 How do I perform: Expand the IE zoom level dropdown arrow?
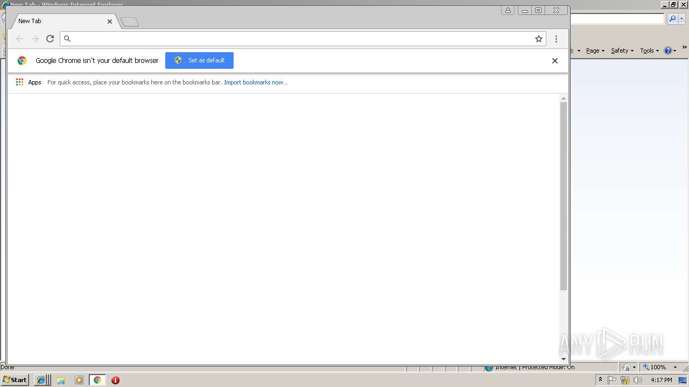pyautogui.click(x=675, y=368)
